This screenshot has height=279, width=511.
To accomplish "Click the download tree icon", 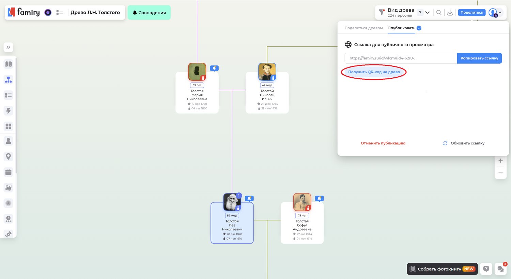I will coord(450,13).
